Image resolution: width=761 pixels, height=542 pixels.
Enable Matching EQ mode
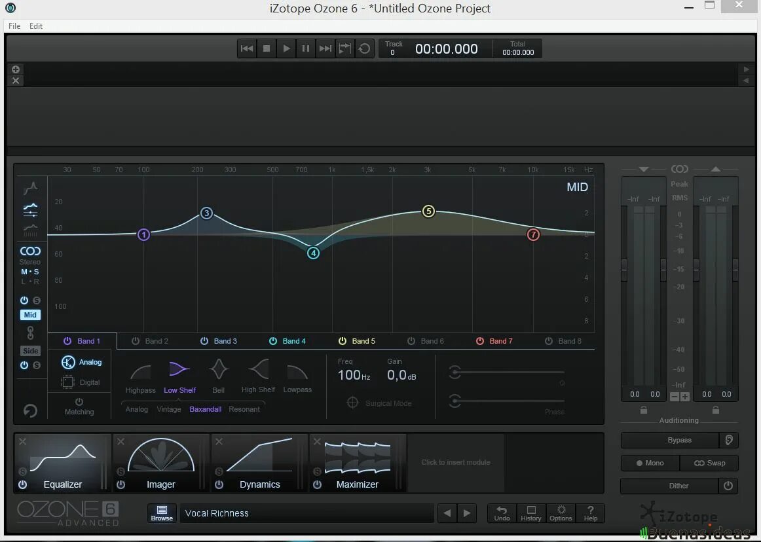pos(79,406)
